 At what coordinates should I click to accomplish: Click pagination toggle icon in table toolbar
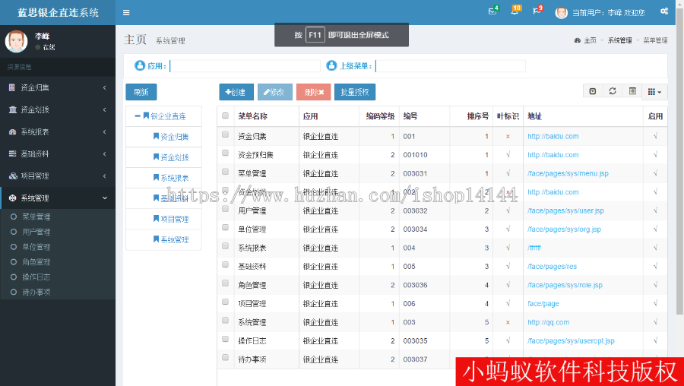593,91
